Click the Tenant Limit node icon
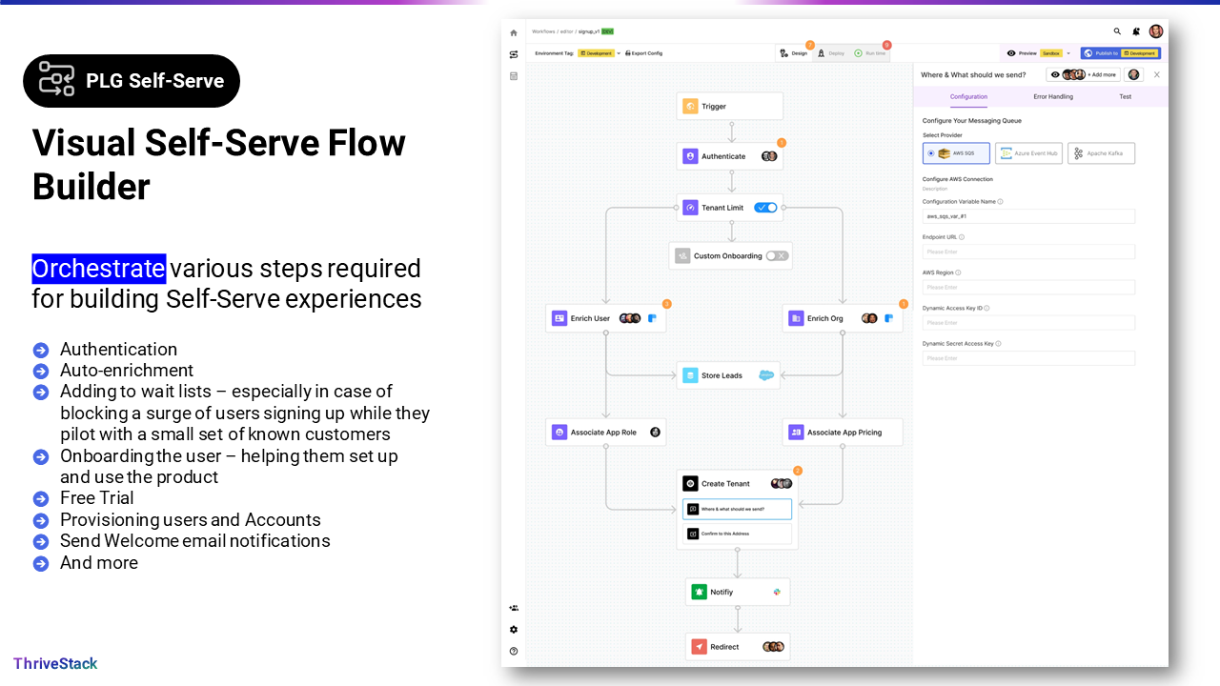1220x686 pixels. click(690, 208)
